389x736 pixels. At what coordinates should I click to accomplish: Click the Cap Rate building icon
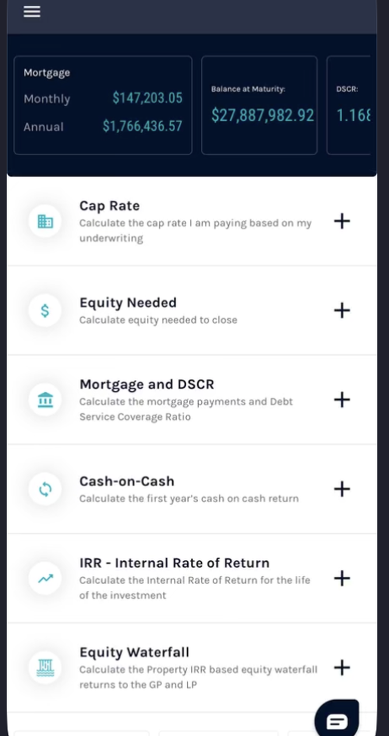(x=45, y=221)
